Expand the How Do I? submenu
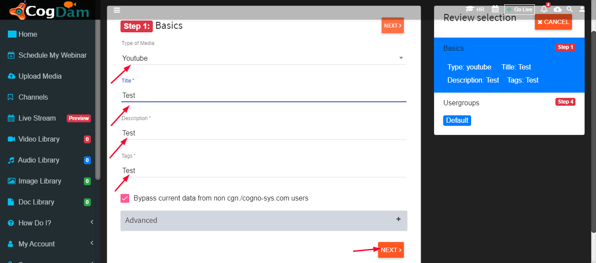This screenshot has width=596, height=263. [51, 223]
